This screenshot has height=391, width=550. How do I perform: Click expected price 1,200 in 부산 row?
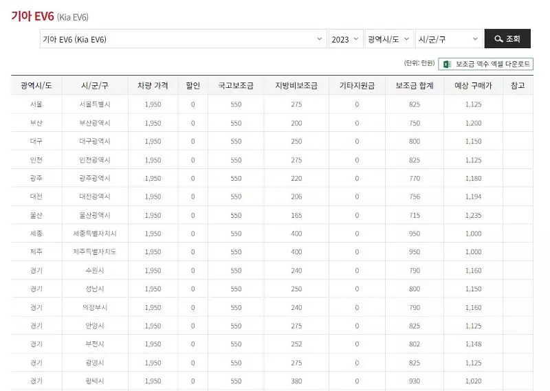tap(473, 123)
